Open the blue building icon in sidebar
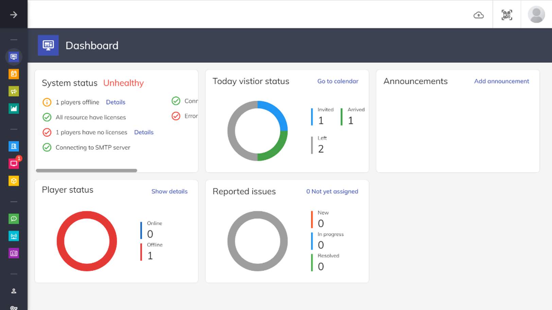552x310 pixels. 14,146
